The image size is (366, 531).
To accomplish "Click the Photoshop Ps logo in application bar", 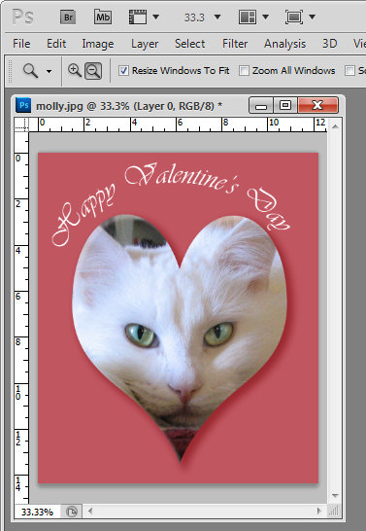I will pos(23,17).
